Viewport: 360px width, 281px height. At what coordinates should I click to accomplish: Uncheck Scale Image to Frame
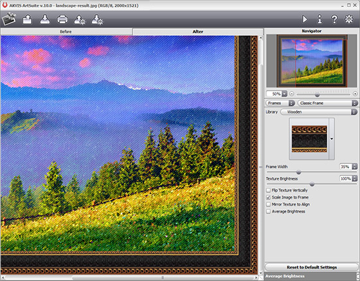tap(268, 197)
